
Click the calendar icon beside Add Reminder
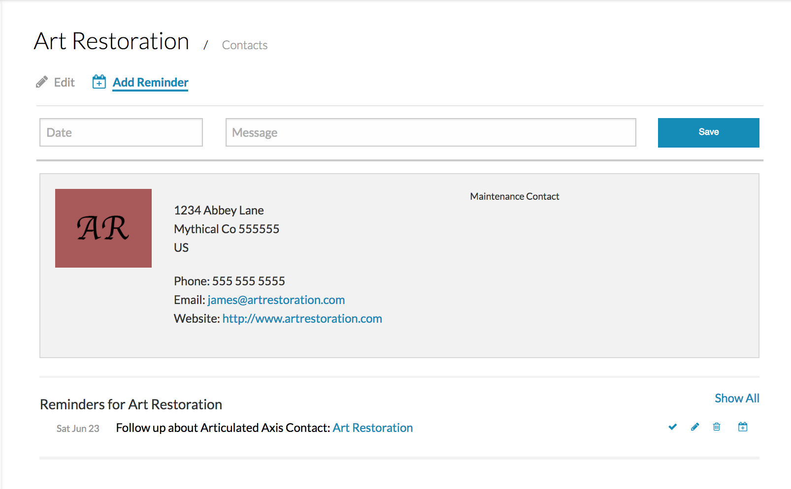point(99,82)
